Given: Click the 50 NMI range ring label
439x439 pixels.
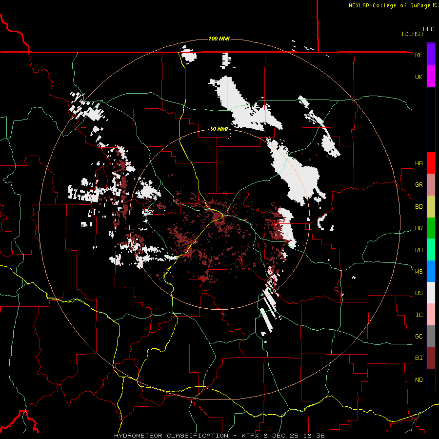Looking at the screenshot, I should pyautogui.click(x=219, y=129).
